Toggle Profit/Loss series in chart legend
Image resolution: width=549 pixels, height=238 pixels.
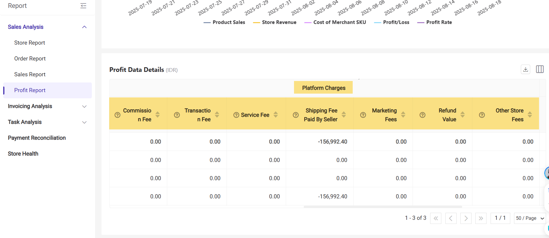(391, 22)
